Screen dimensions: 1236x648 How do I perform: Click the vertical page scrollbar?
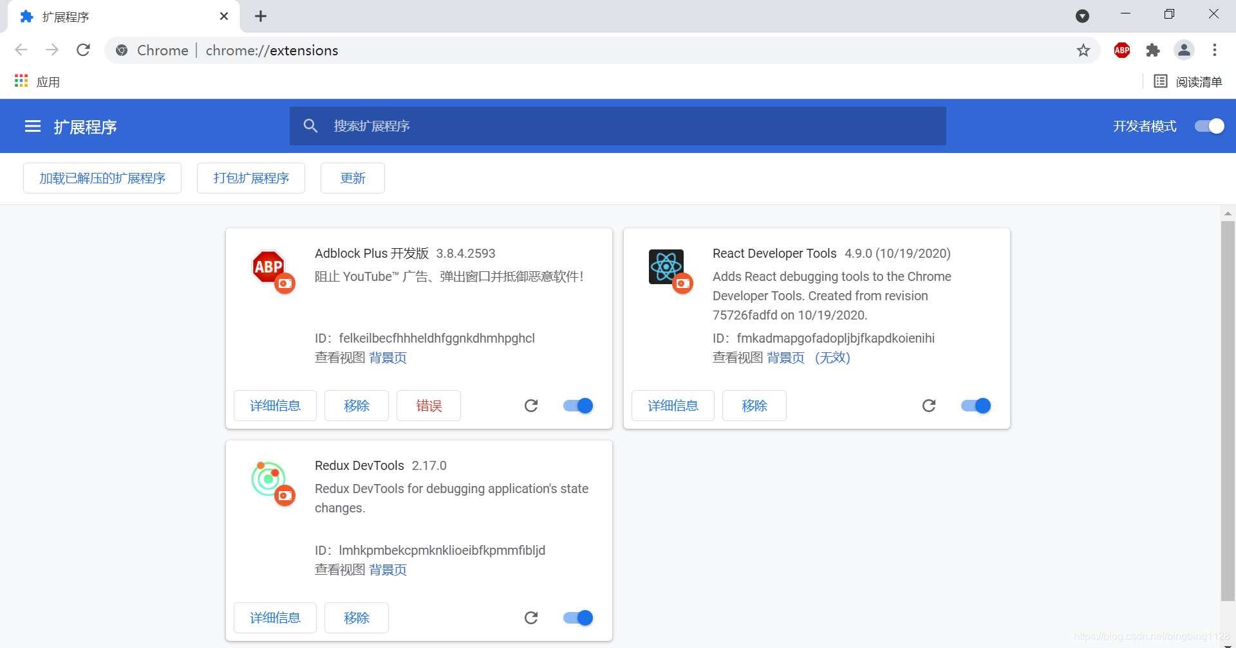click(1228, 411)
